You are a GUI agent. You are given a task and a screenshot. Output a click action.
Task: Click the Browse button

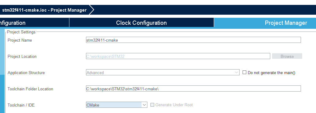[x=287, y=56]
